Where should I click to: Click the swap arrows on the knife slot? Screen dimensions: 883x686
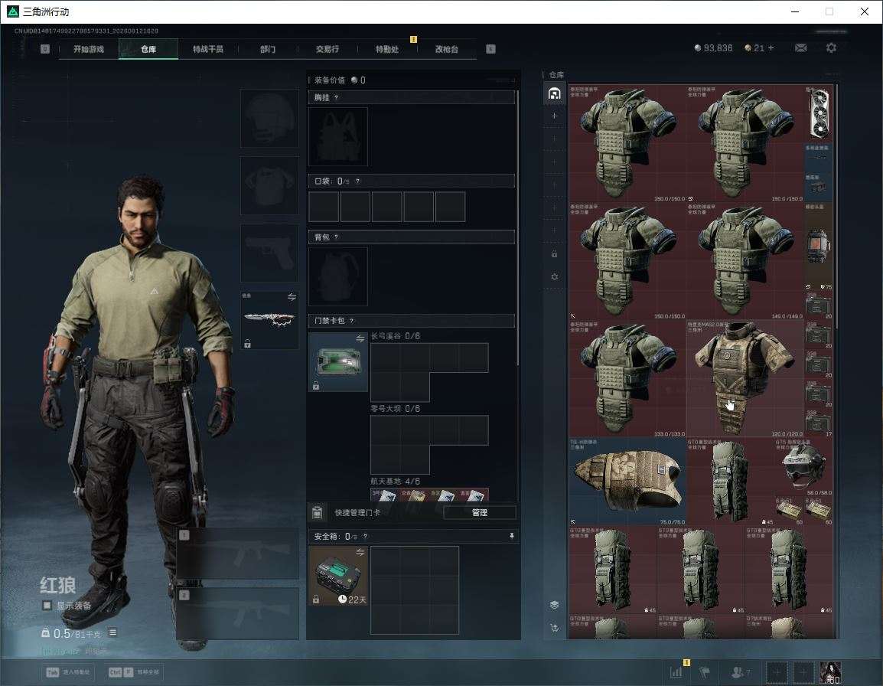pos(292,297)
